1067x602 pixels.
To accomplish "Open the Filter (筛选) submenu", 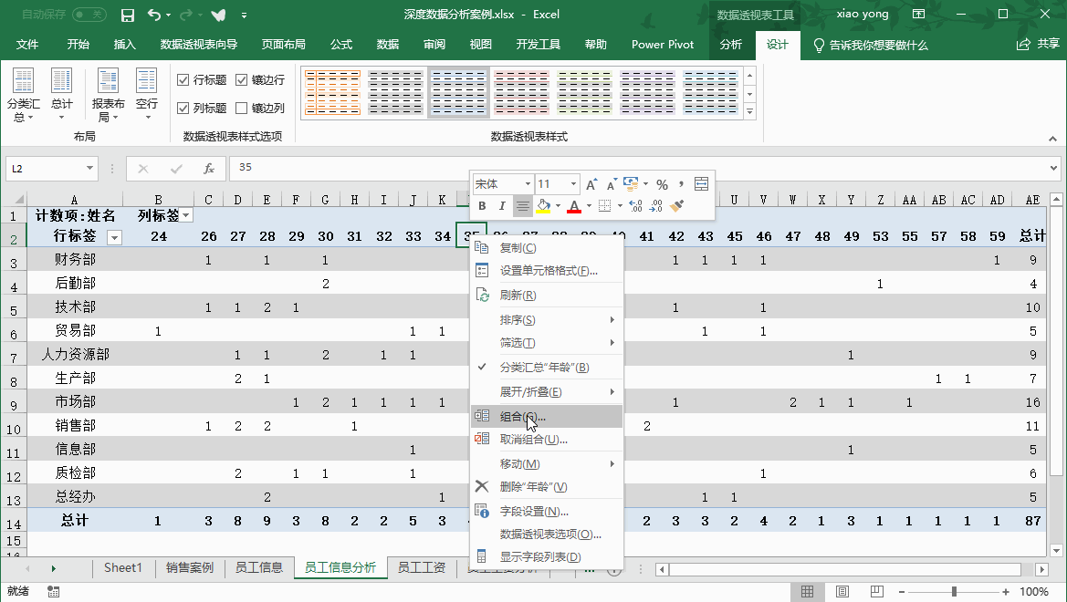I will [547, 343].
